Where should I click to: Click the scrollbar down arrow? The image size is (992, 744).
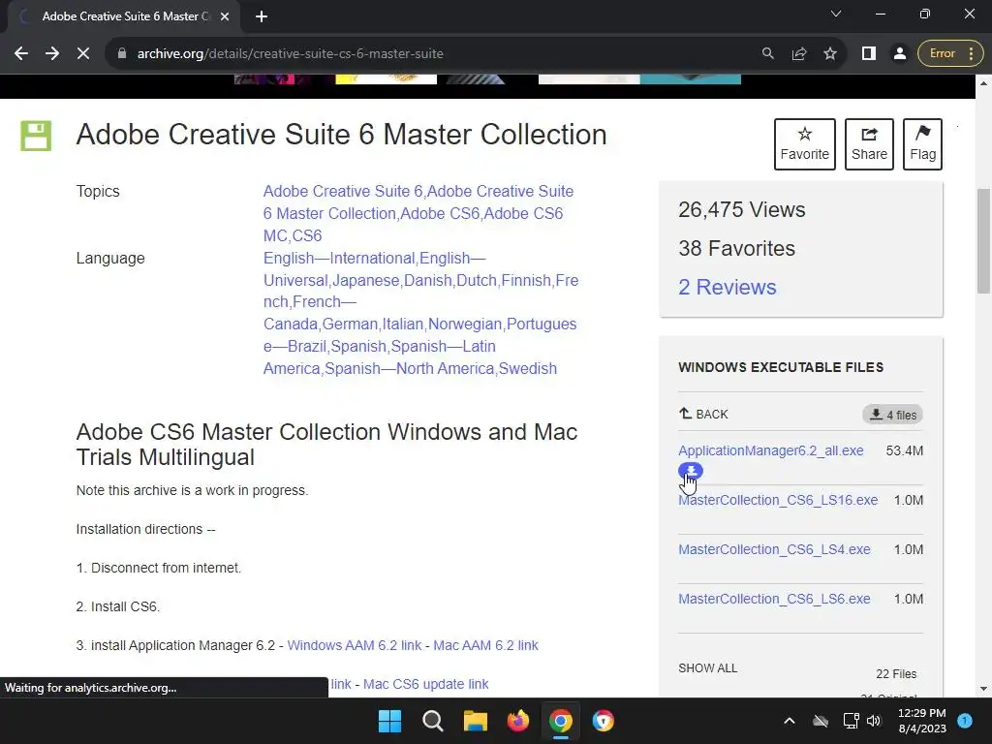(984, 689)
